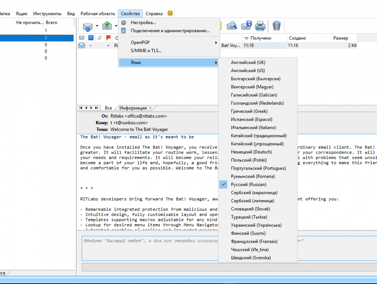This screenshot has height=284, width=377.
Task: Click the save message envelope icon
Action: click(246, 25)
